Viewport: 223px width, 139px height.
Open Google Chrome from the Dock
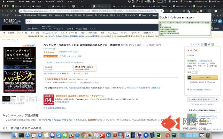point(84,135)
